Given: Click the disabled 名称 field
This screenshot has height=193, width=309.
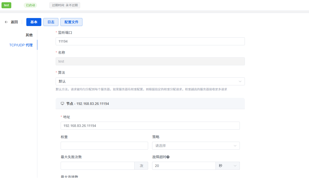Looking at the screenshot, I should tap(150, 61).
